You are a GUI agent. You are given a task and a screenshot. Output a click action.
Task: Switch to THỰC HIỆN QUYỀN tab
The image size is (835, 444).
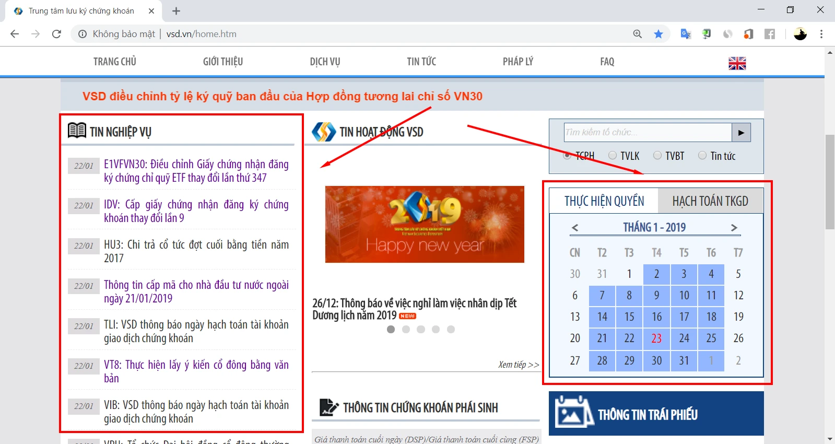(x=604, y=201)
